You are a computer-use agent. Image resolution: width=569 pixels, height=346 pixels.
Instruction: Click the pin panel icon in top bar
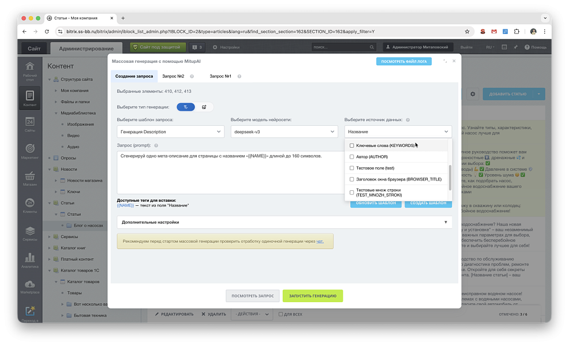click(x=515, y=47)
